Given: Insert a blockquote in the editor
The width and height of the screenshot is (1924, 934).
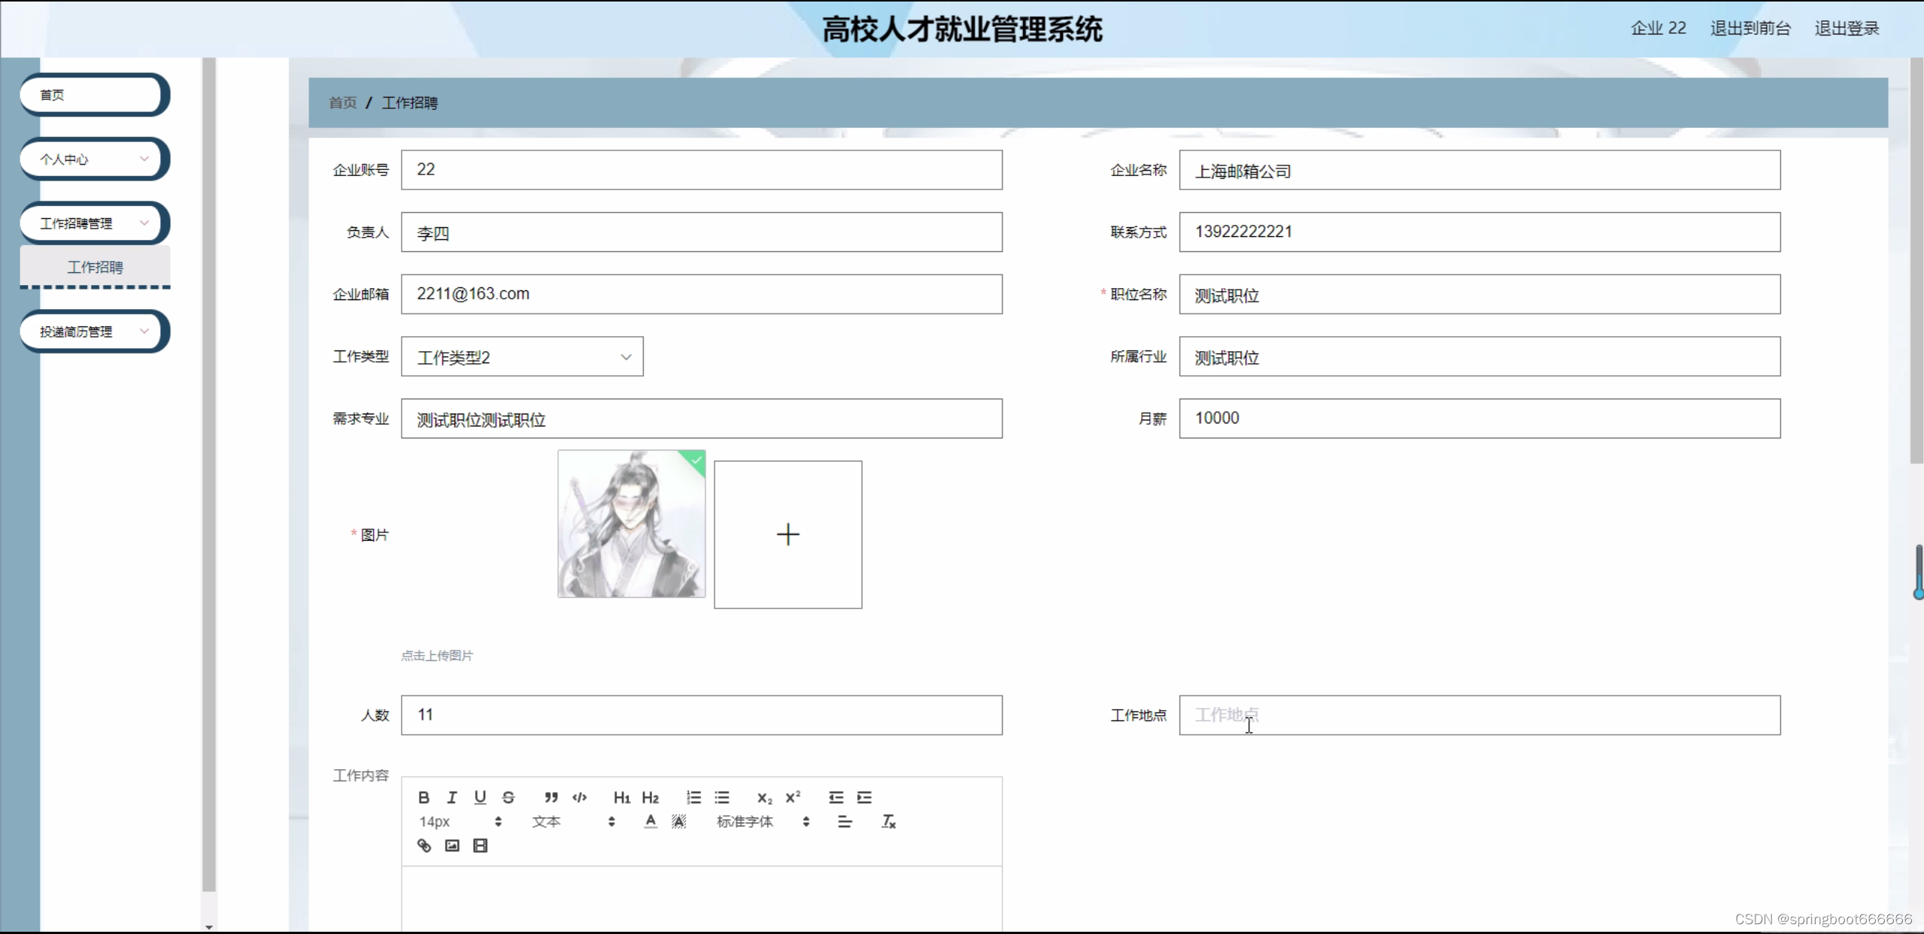Looking at the screenshot, I should 551,797.
